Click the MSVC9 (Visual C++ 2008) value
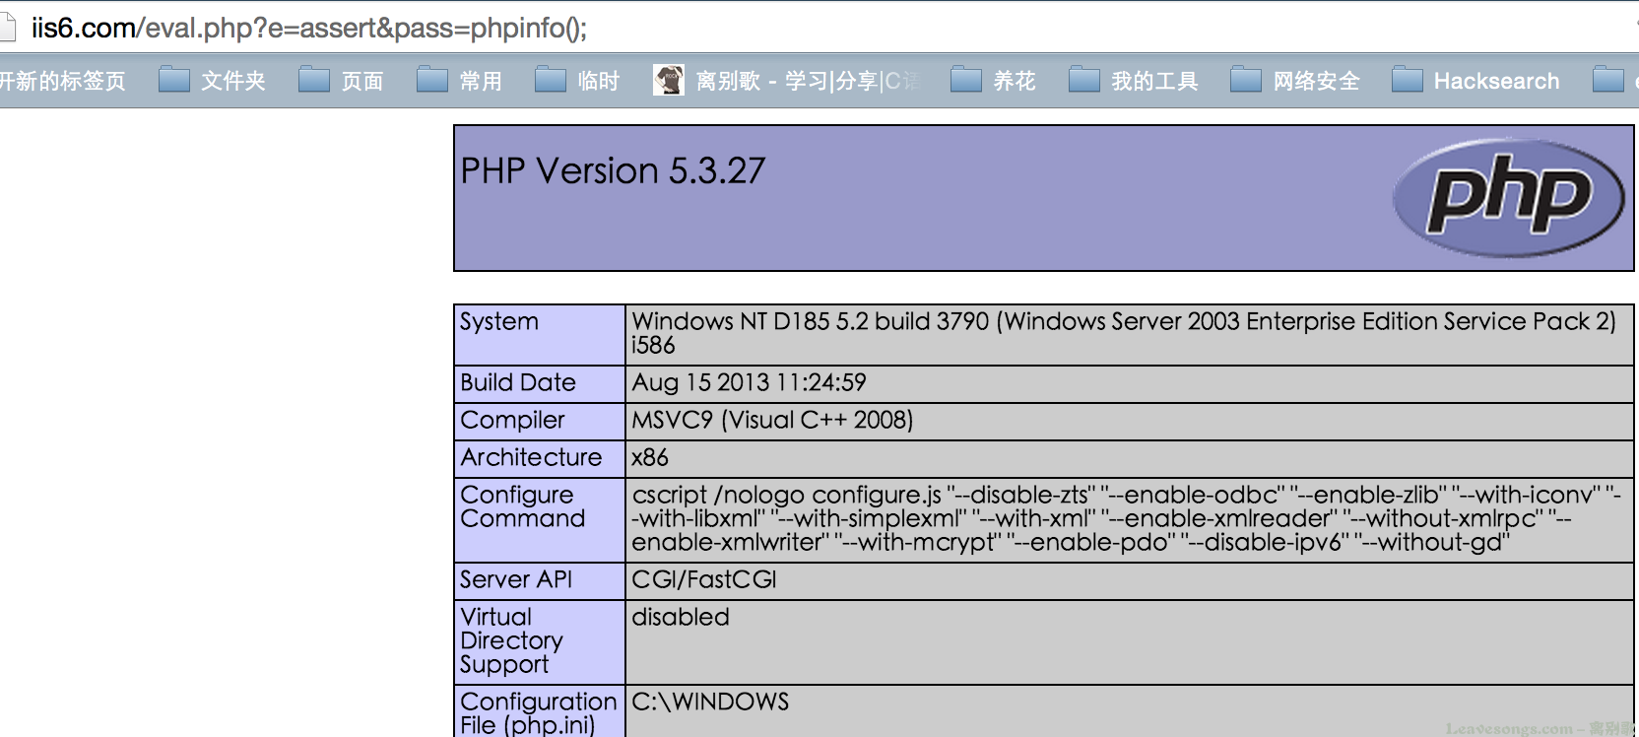Viewport: 1639px width, 737px height. [772, 420]
